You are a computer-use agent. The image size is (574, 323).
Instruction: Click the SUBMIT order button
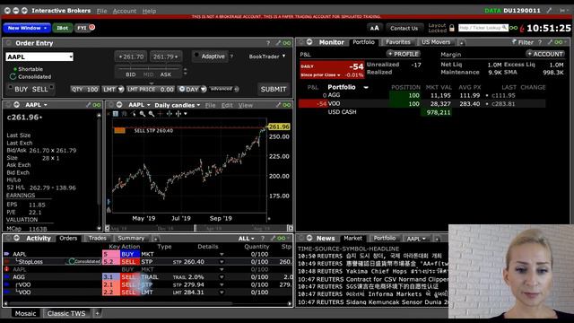point(274,89)
